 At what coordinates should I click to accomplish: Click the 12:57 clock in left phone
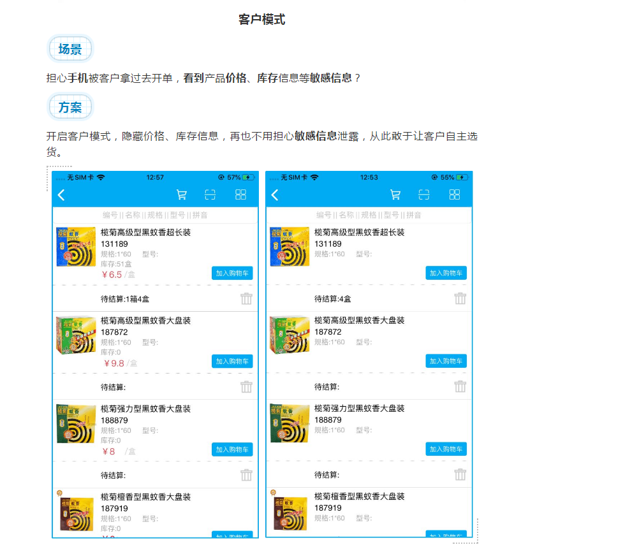tap(155, 177)
